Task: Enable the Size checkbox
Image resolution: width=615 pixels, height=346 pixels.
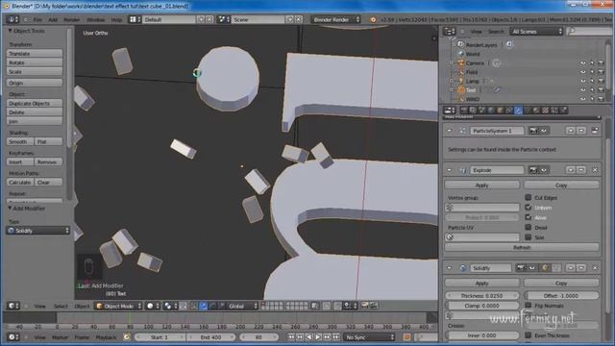Action: pos(528,237)
